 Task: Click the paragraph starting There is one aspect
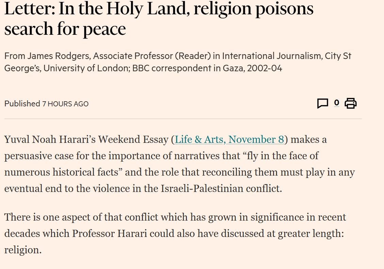tap(175, 217)
